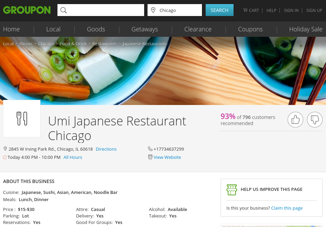Click the blue SEARCH button
Image resolution: width=326 pixels, height=227 pixels.
coord(219,10)
